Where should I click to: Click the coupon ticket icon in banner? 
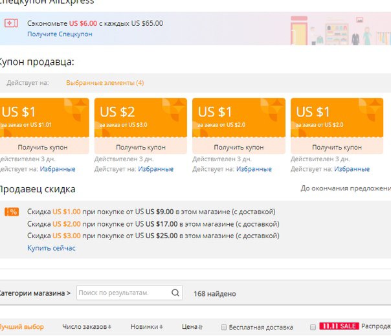[x=11, y=23]
